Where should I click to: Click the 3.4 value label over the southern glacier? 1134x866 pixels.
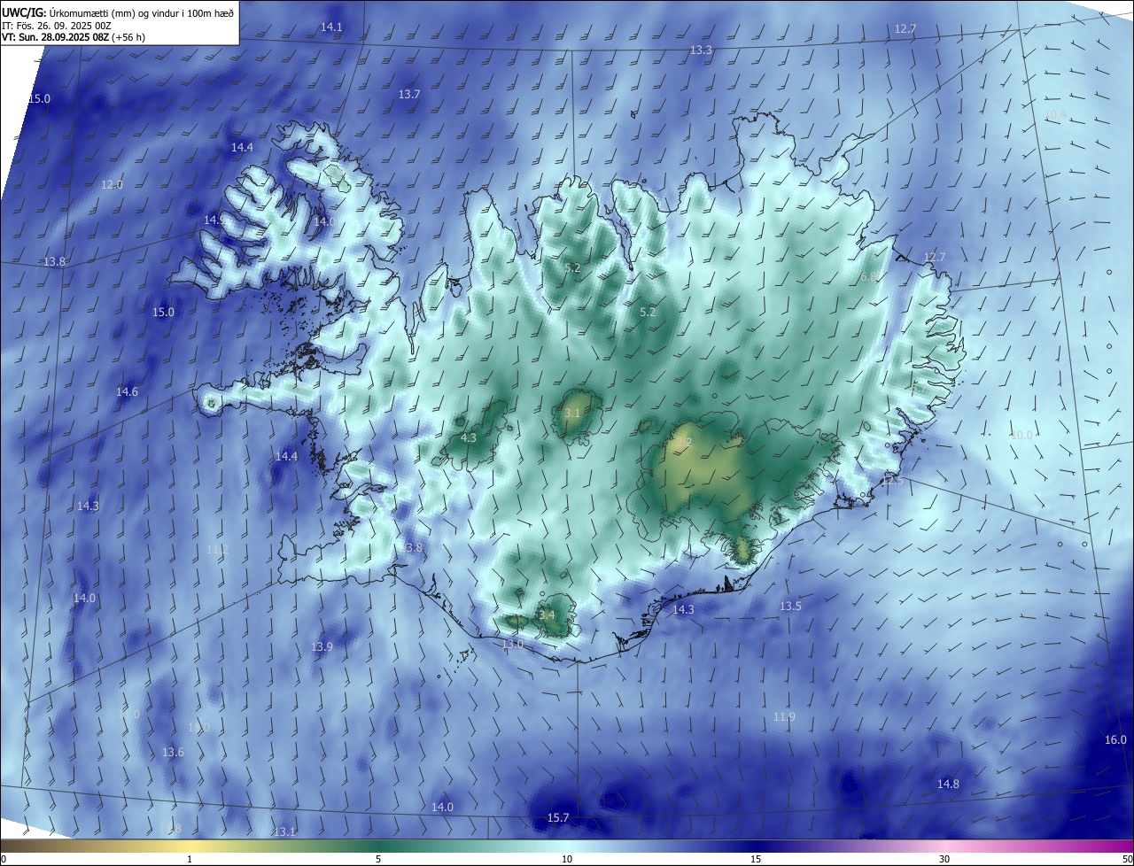(547, 615)
